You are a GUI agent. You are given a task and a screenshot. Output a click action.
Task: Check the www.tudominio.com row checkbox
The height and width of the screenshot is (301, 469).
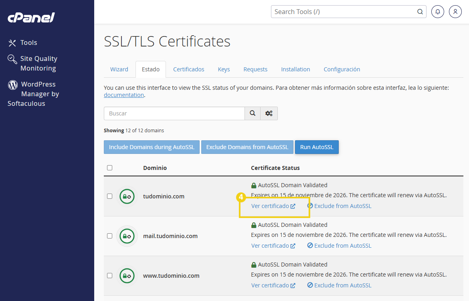[110, 276]
